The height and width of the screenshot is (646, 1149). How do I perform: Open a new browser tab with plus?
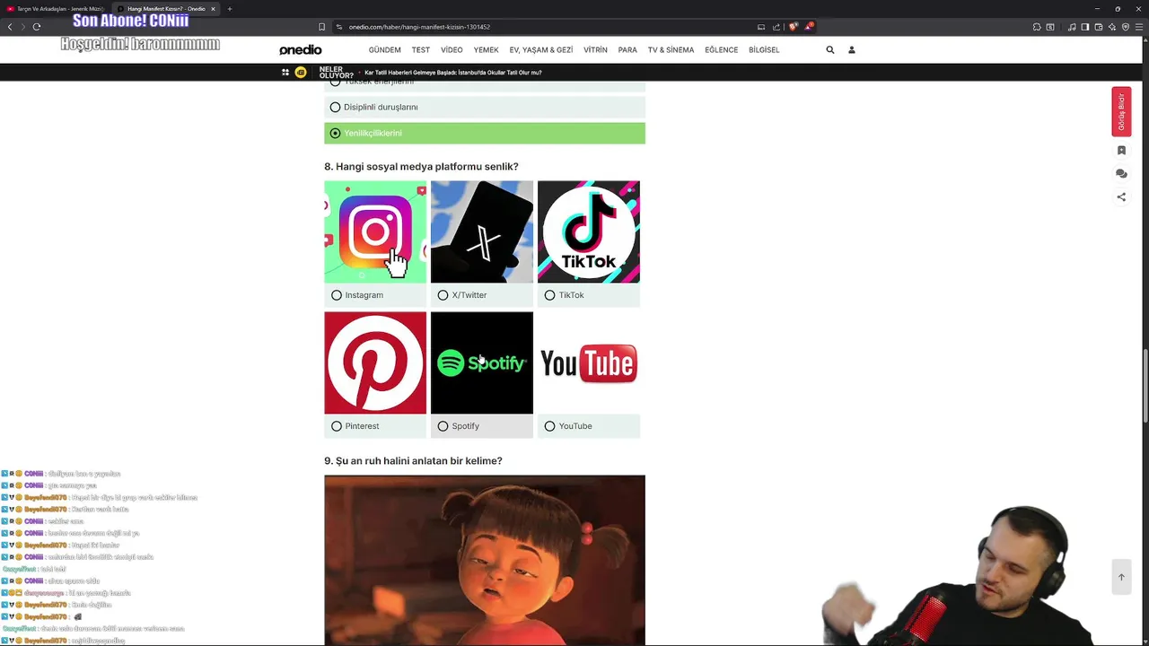(x=230, y=9)
